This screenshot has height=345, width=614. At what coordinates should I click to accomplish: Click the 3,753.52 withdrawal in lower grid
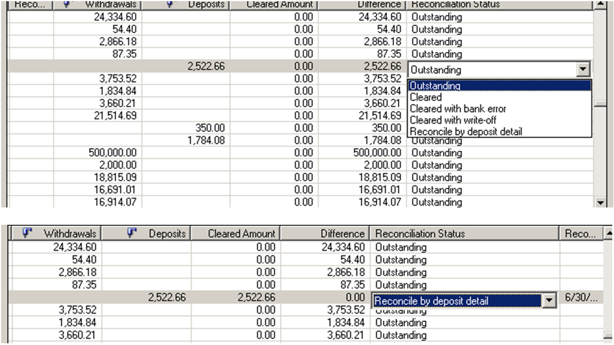coord(57,310)
